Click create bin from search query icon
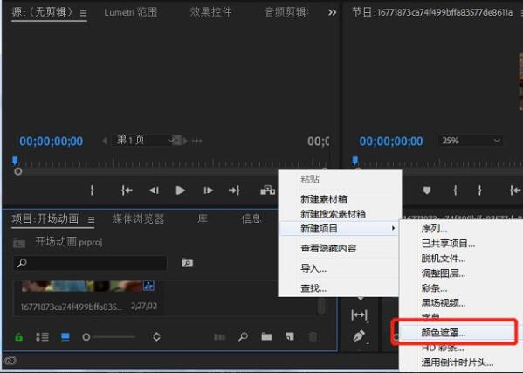This screenshot has width=523, height=373. pos(187,263)
